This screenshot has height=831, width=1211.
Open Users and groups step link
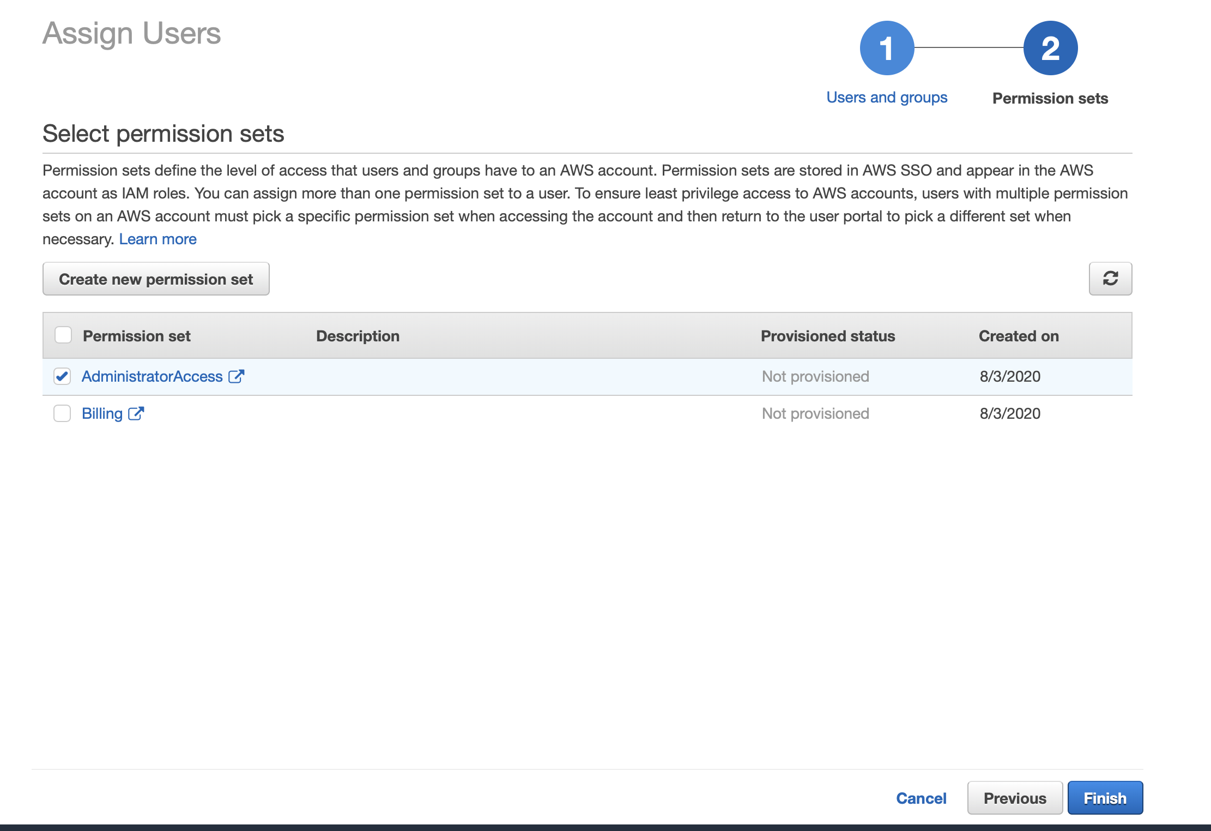887,98
